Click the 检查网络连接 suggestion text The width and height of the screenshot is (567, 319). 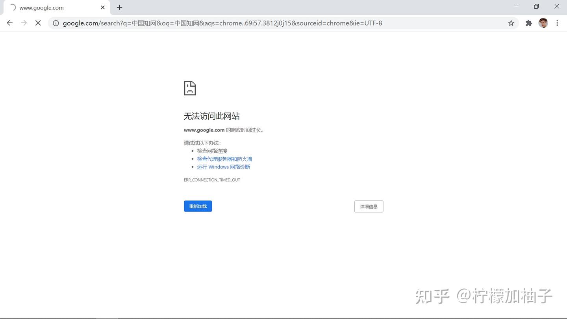tap(212, 151)
